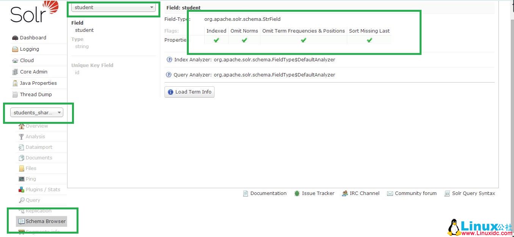The width and height of the screenshot is (514, 237).
Task: Open the Schema Browser page
Action: [x=45, y=221]
